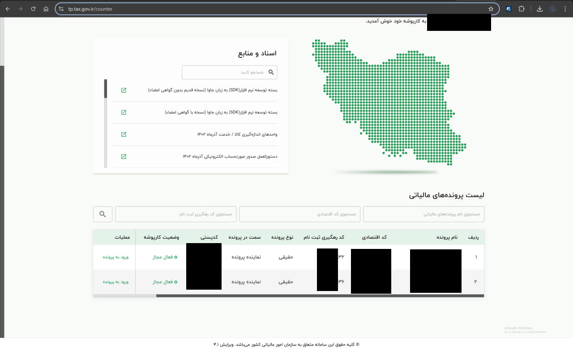Open external link icon for SDK با گواهی امضاء
573x351 pixels.
tap(124, 112)
